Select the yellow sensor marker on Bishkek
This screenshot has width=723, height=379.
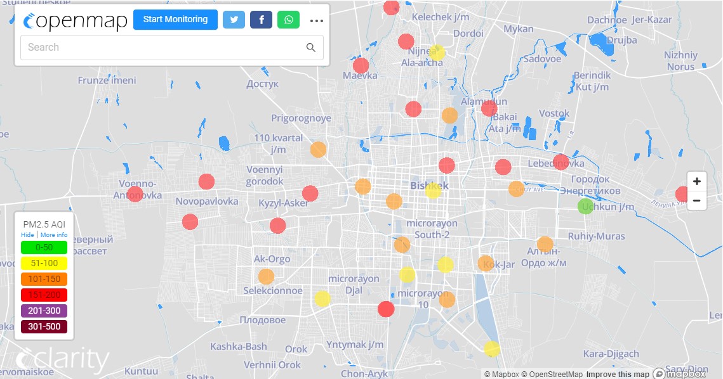point(433,190)
